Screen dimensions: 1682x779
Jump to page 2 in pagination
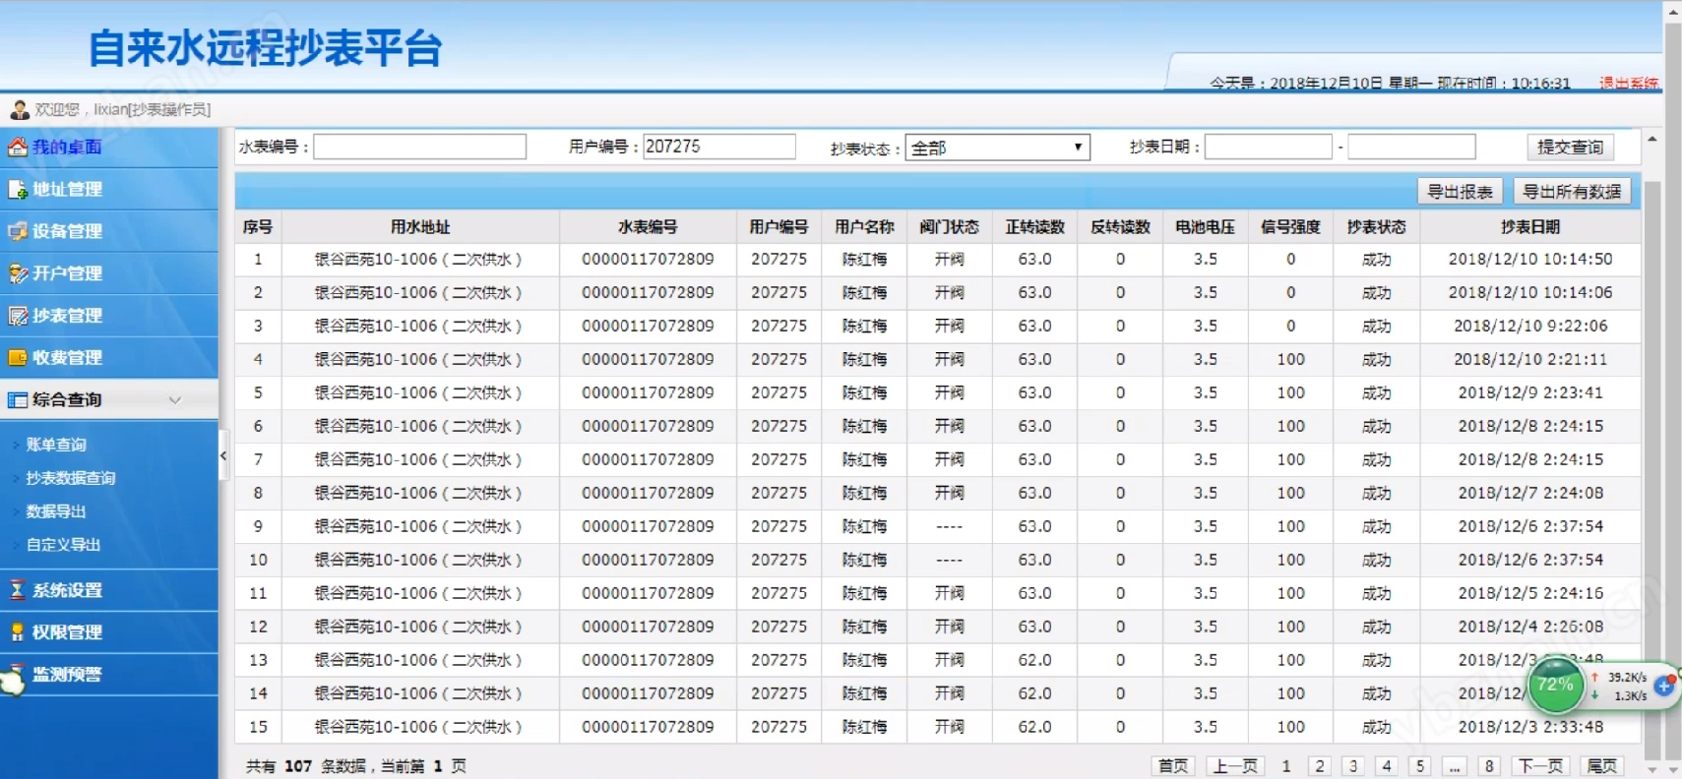(1320, 766)
